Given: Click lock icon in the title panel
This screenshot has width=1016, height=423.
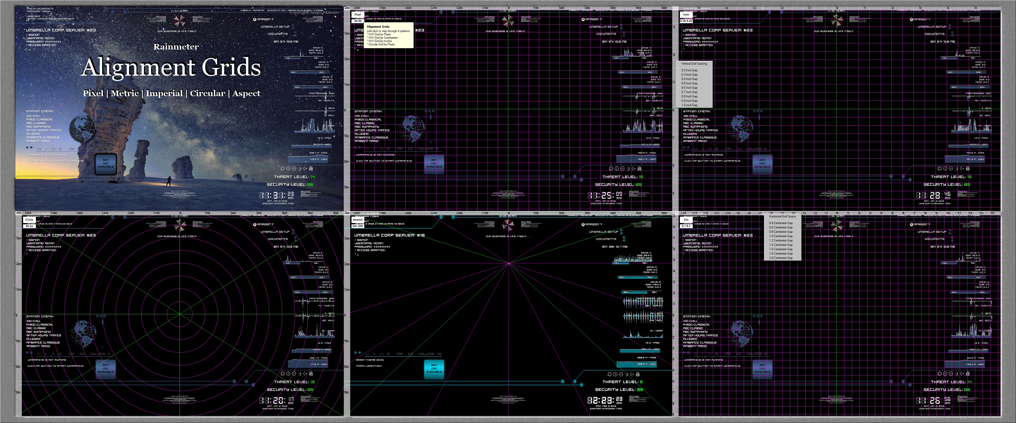Looking at the screenshot, I should [x=311, y=168].
